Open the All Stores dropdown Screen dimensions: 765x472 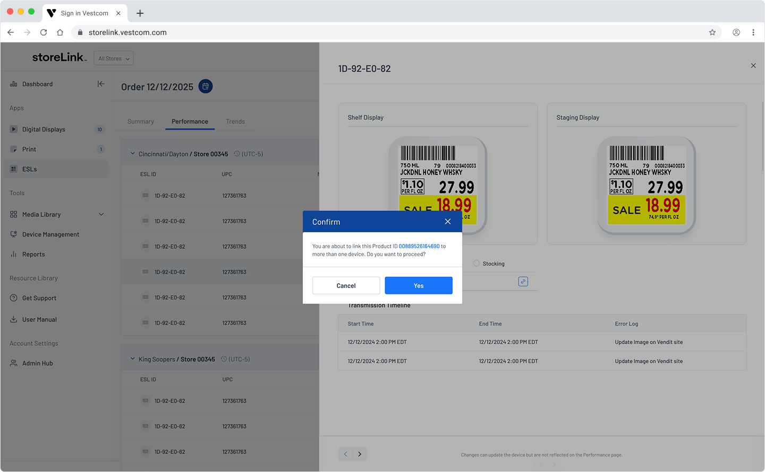[114, 58]
